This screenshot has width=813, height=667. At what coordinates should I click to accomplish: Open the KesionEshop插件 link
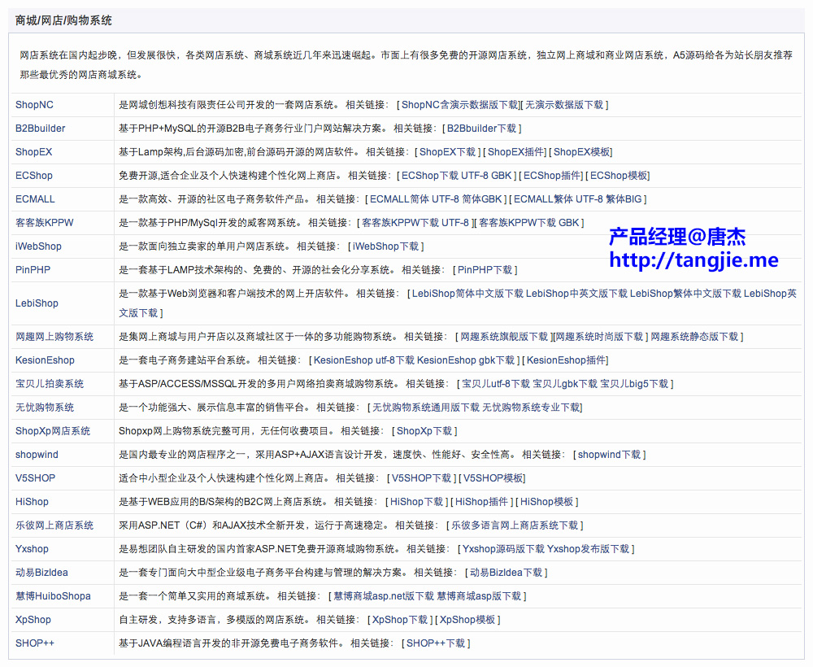coord(566,360)
